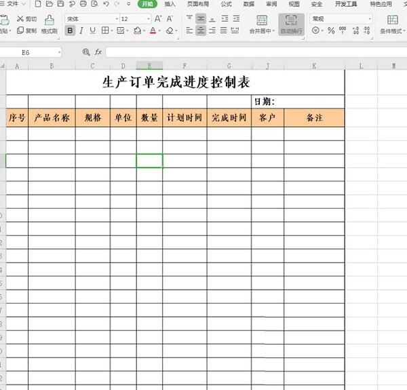
Task: Expand the borders dropdown arrow
Action: point(112,31)
